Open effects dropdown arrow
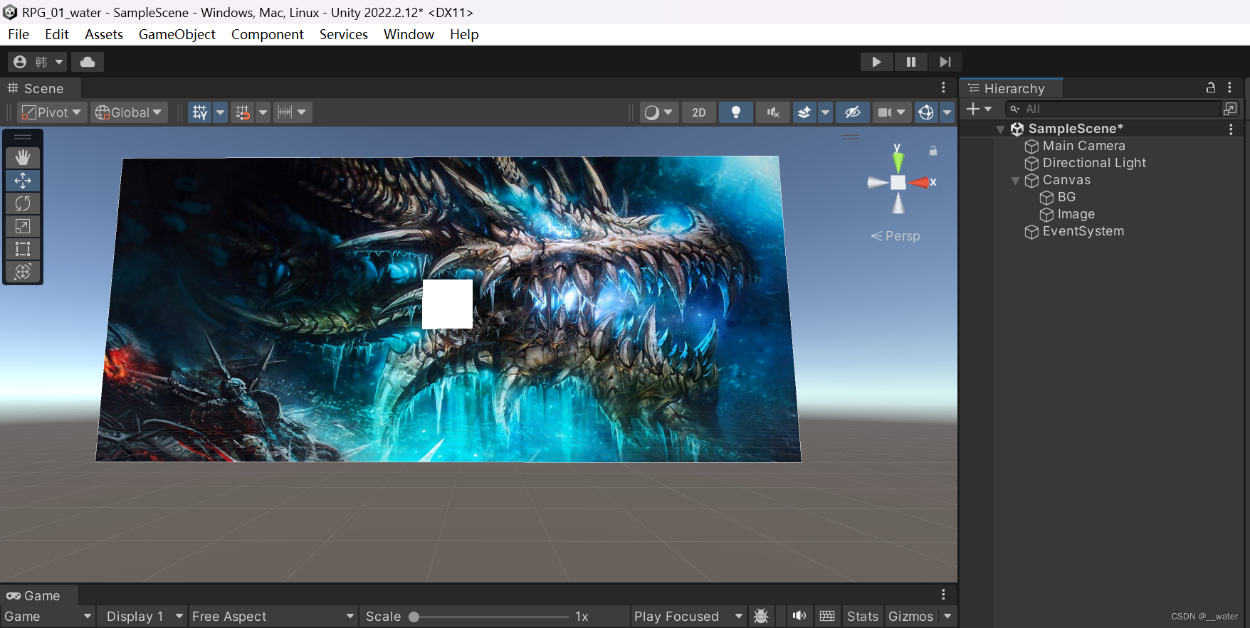1250x628 pixels. click(825, 112)
